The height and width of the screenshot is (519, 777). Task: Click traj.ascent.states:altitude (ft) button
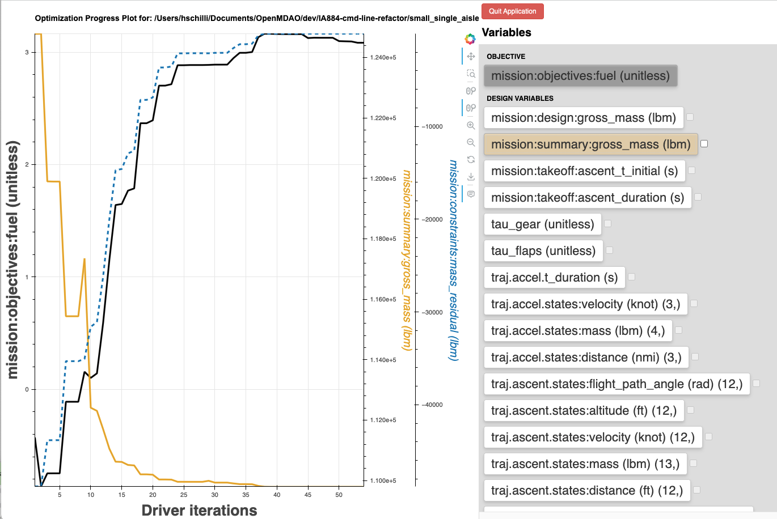(x=584, y=411)
